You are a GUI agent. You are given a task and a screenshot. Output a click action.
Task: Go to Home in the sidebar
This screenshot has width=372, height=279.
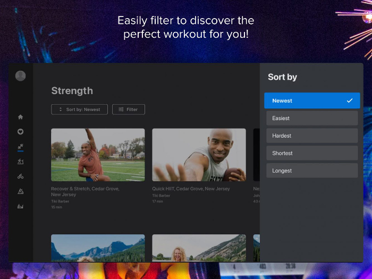click(x=20, y=117)
